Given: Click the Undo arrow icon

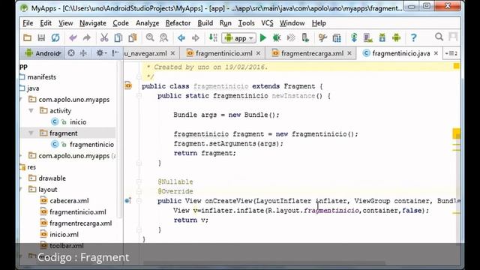Looking at the screenshot, I should (x=73, y=37).
